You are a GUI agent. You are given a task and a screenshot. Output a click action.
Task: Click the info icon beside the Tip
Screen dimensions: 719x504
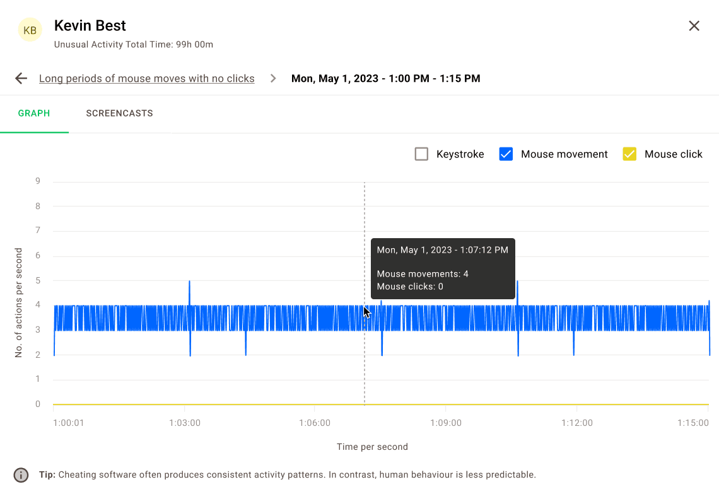pyautogui.click(x=21, y=475)
